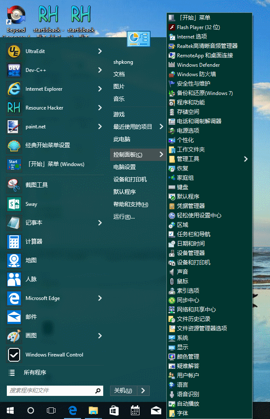Launch Resource Hacker from the program list
This screenshot has width=270, height=419.
tap(55, 108)
